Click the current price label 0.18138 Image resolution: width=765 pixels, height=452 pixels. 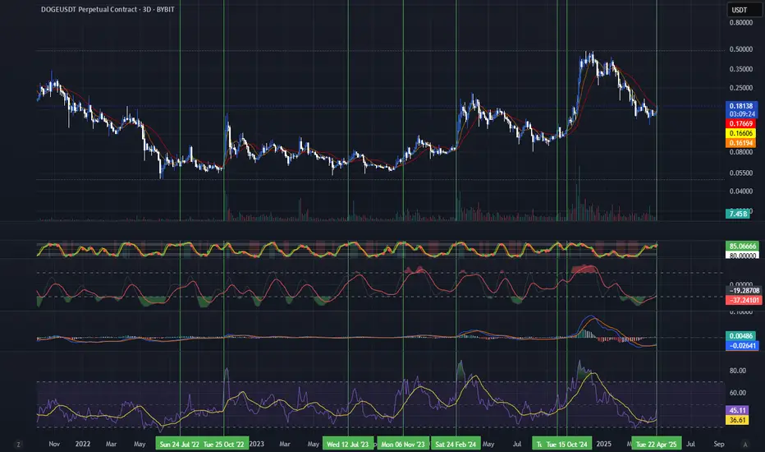pos(741,105)
